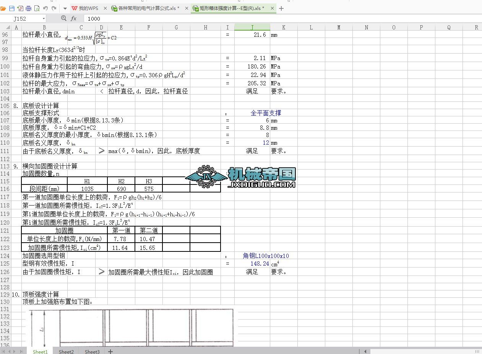
Task: Click the value 205.32 in column J
Action: pos(256,83)
